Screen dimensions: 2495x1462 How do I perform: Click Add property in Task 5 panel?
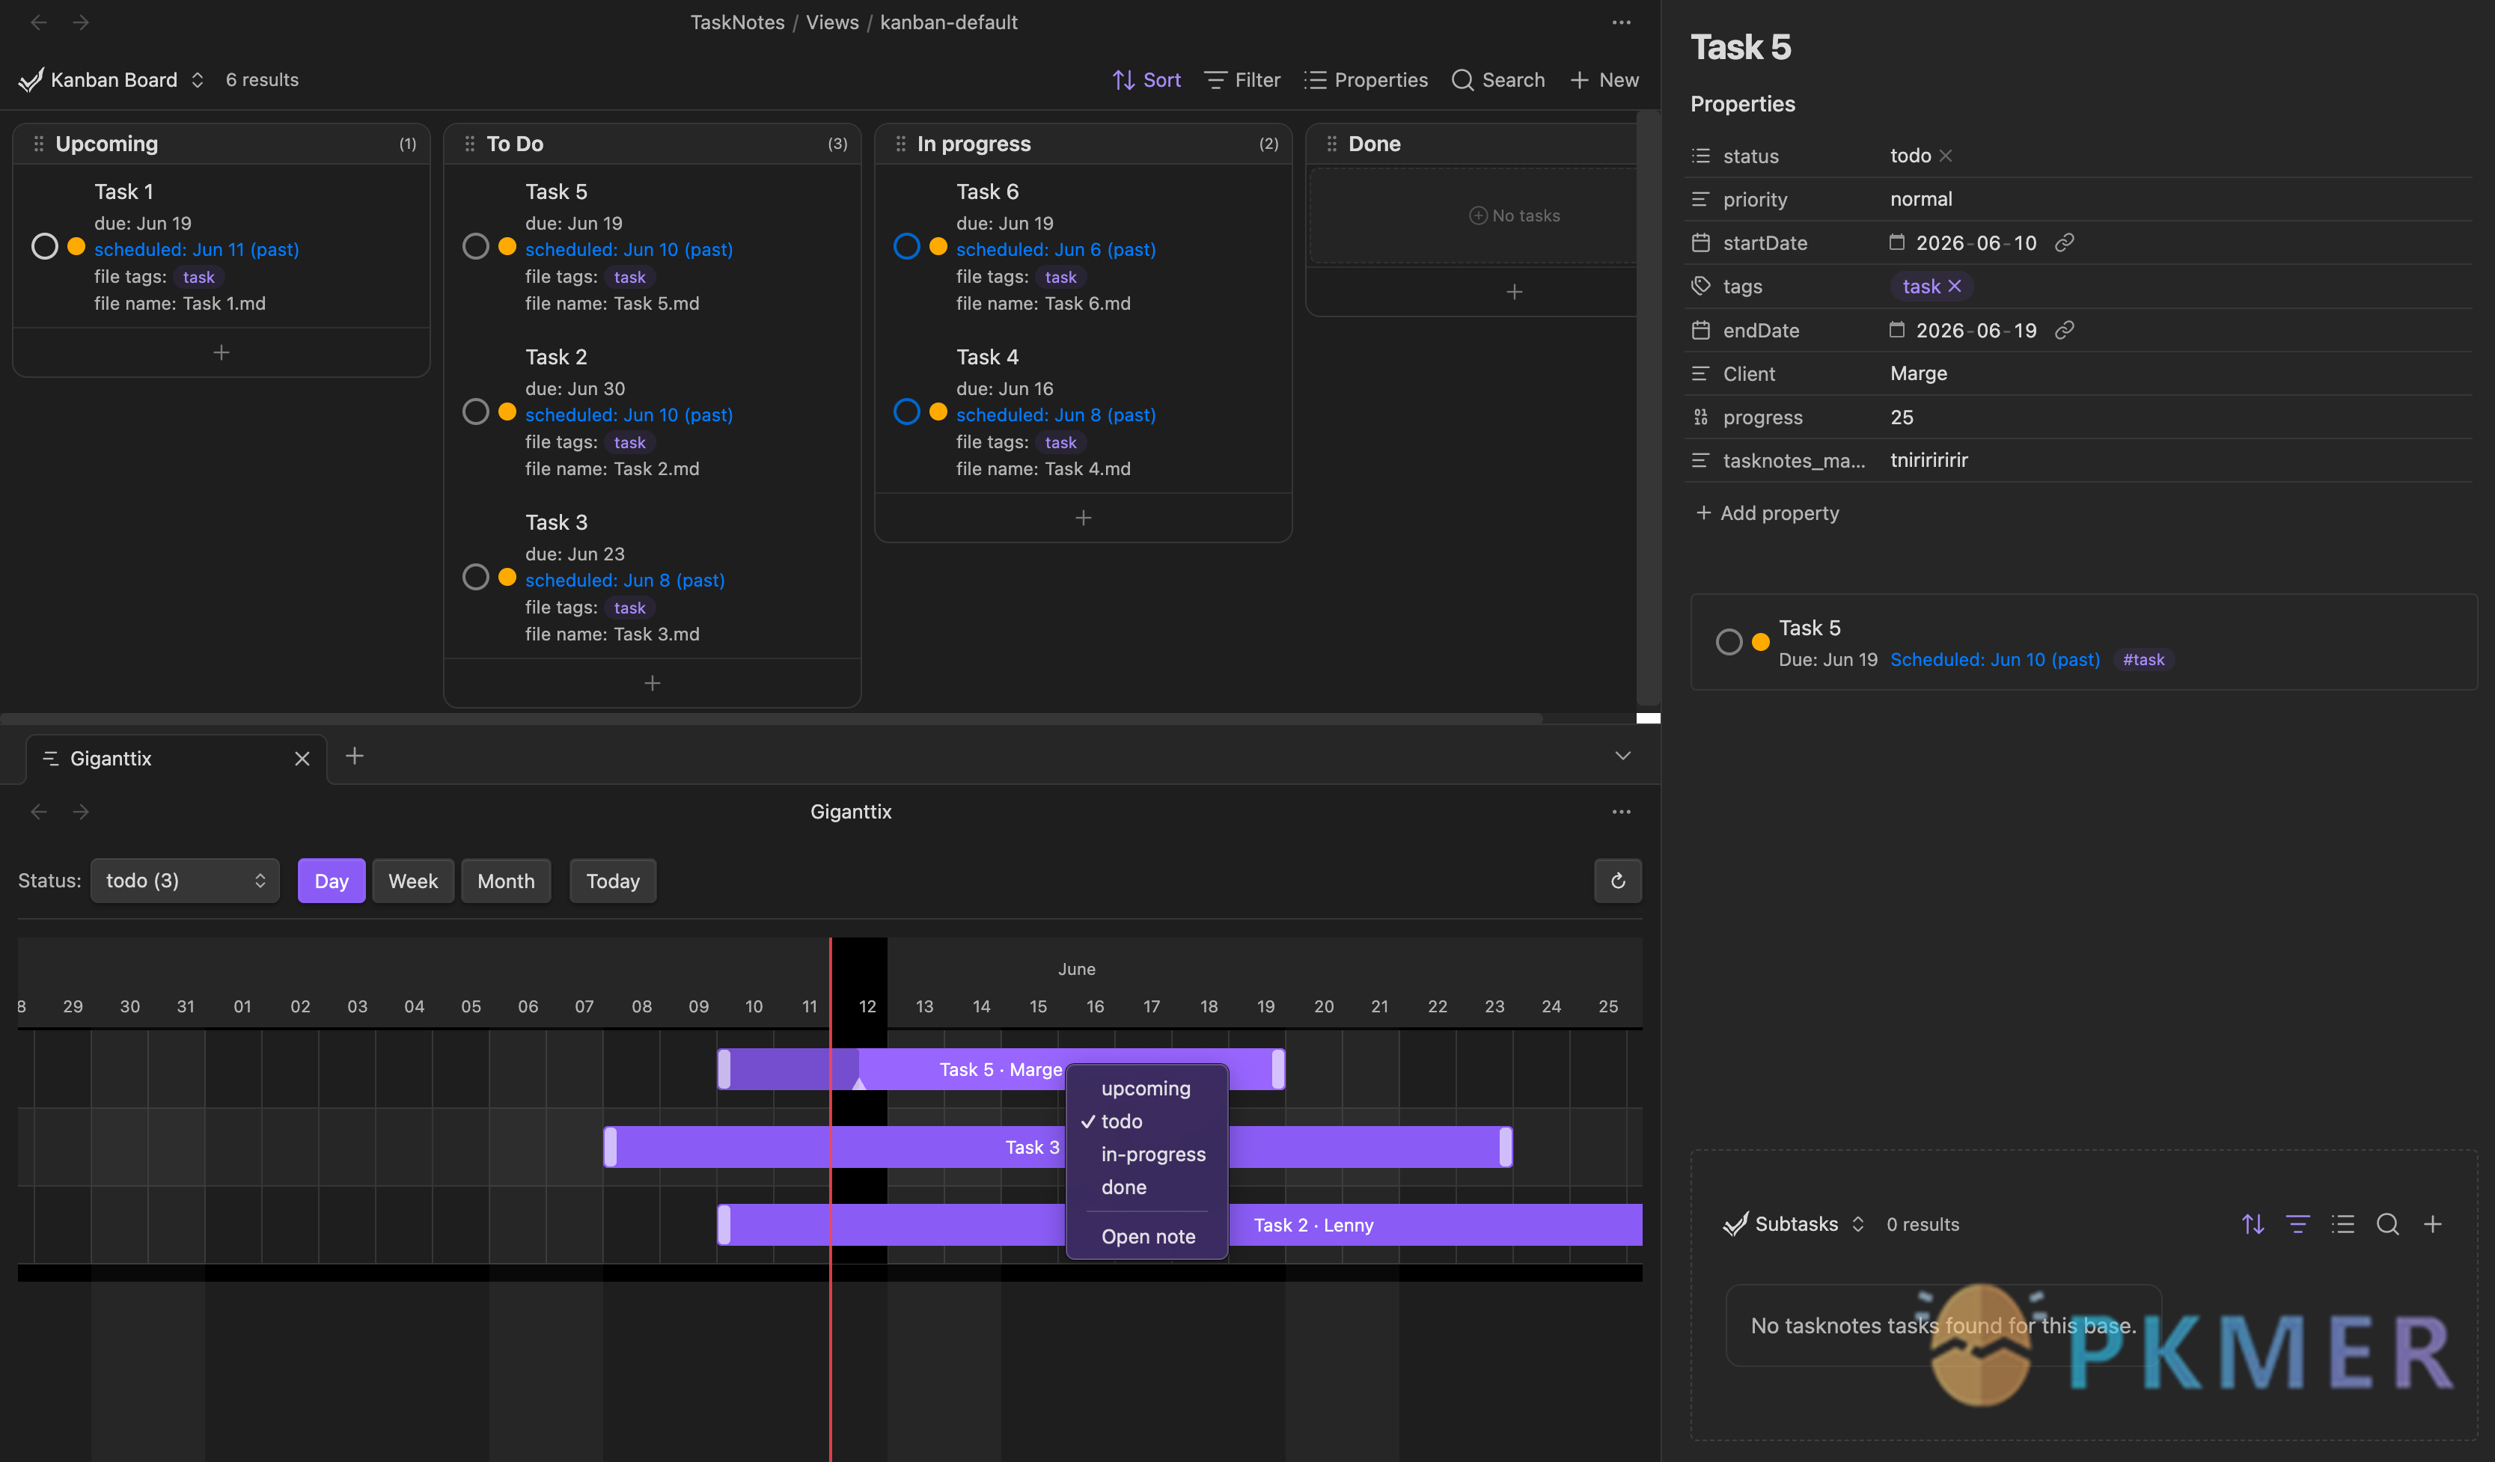[x=1768, y=513]
